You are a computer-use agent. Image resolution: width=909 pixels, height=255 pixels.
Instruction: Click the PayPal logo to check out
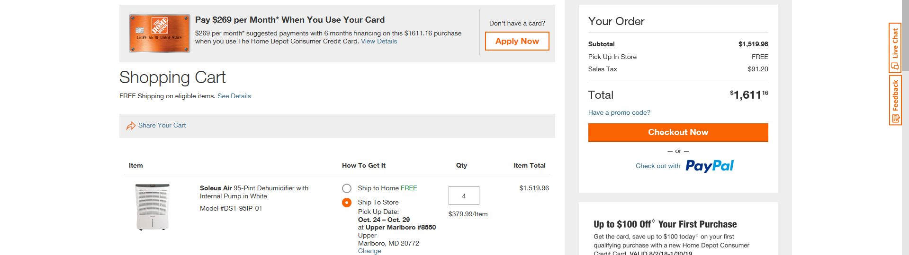point(710,166)
